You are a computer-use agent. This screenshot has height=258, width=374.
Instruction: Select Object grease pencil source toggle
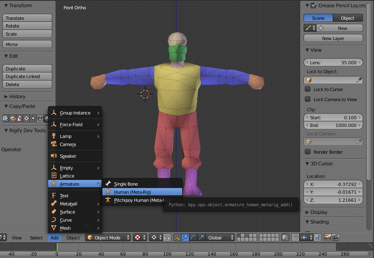pyautogui.click(x=348, y=18)
